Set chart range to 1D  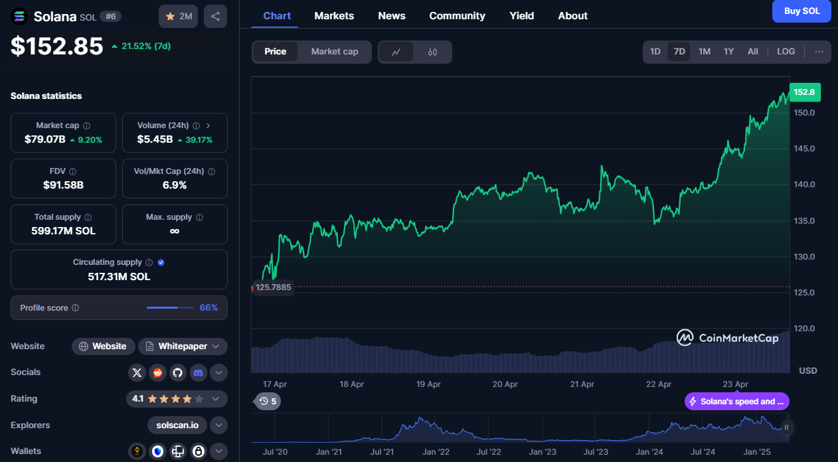click(x=655, y=52)
